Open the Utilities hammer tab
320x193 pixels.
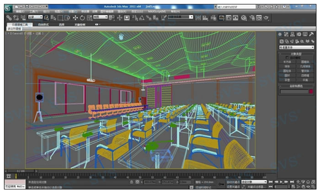coord(312,34)
